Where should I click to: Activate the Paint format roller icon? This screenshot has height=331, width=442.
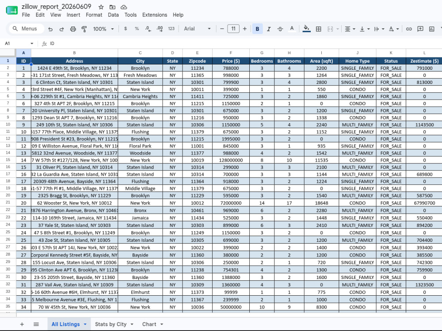click(x=84, y=29)
